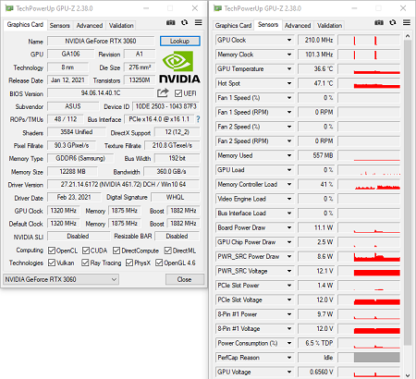The image size is (416, 379).
Task: Switch to Advanced tab in left window
Action: tap(90, 26)
